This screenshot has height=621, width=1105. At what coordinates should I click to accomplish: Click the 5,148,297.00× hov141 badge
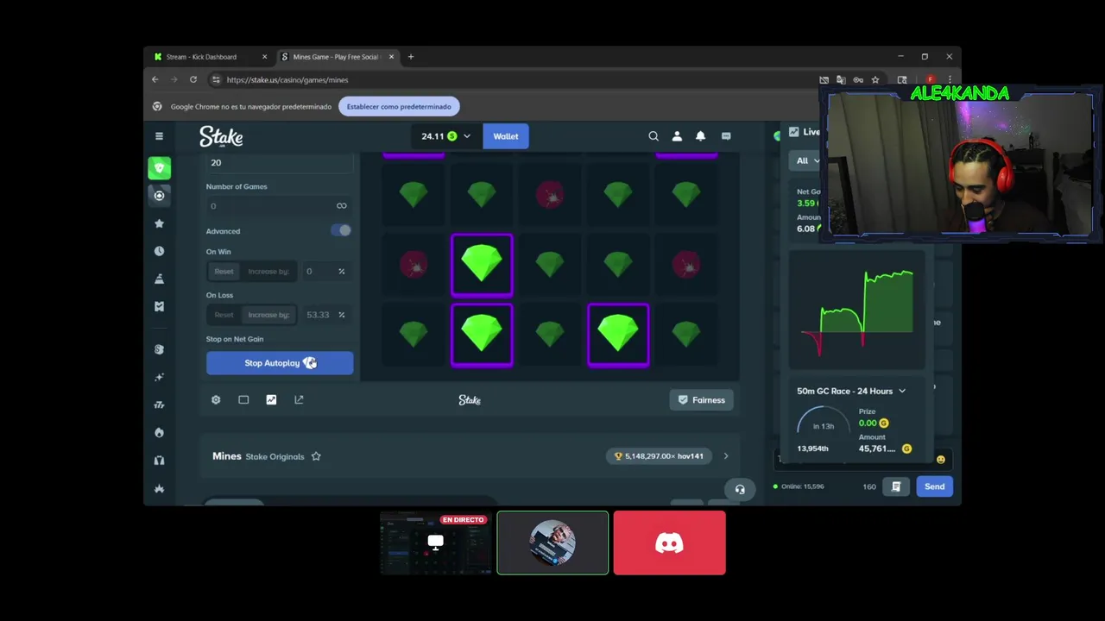[659, 456]
